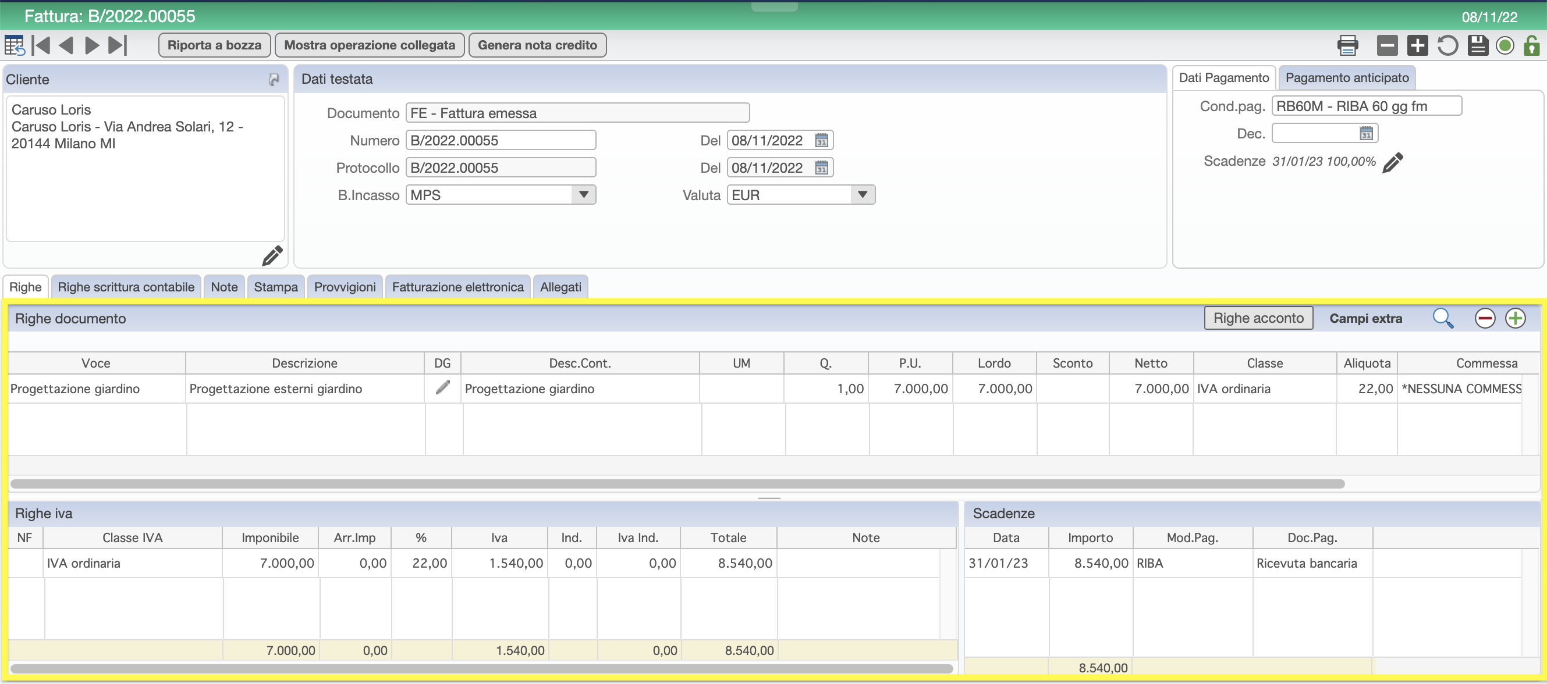The width and height of the screenshot is (1547, 684).
Task: Click the splitter handle above Righe iva
Action: (x=769, y=498)
